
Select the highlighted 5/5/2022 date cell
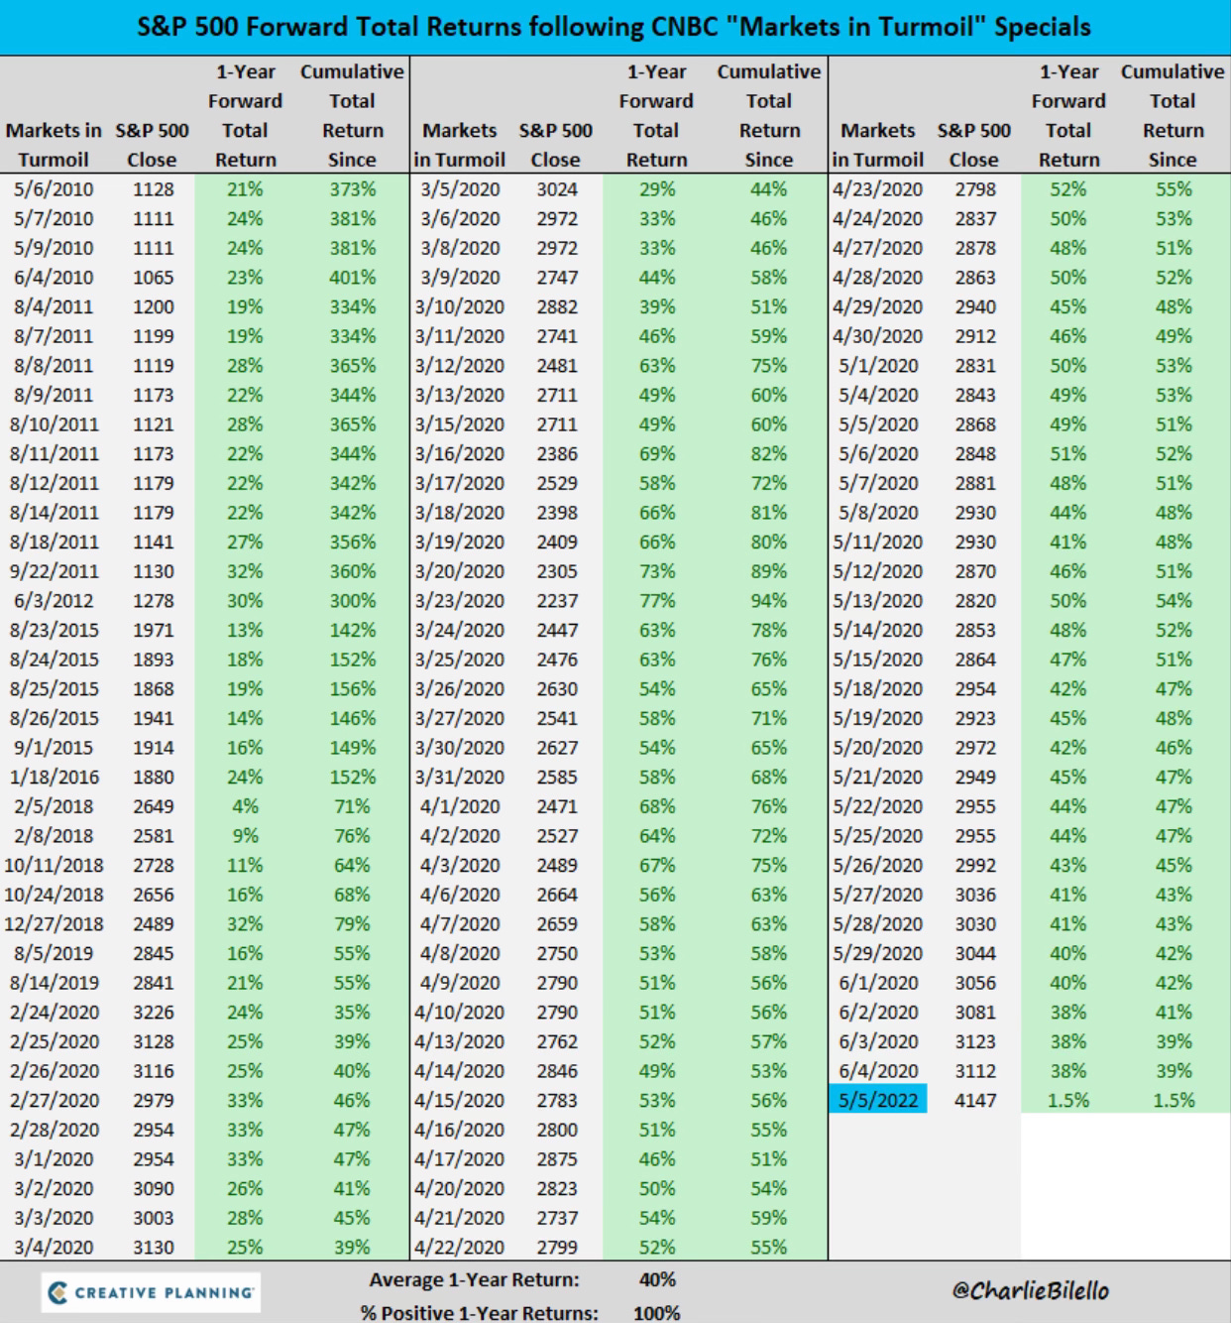[878, 1100]
